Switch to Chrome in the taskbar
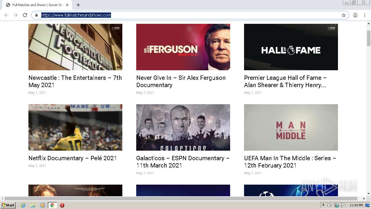The width and height of the screenshot is (371, 209). pos(52,205)
